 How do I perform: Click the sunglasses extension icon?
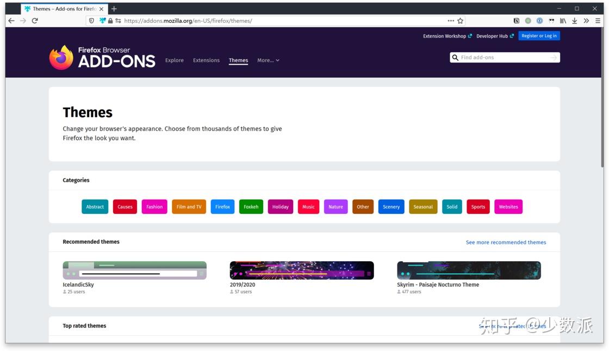[551, 21]
